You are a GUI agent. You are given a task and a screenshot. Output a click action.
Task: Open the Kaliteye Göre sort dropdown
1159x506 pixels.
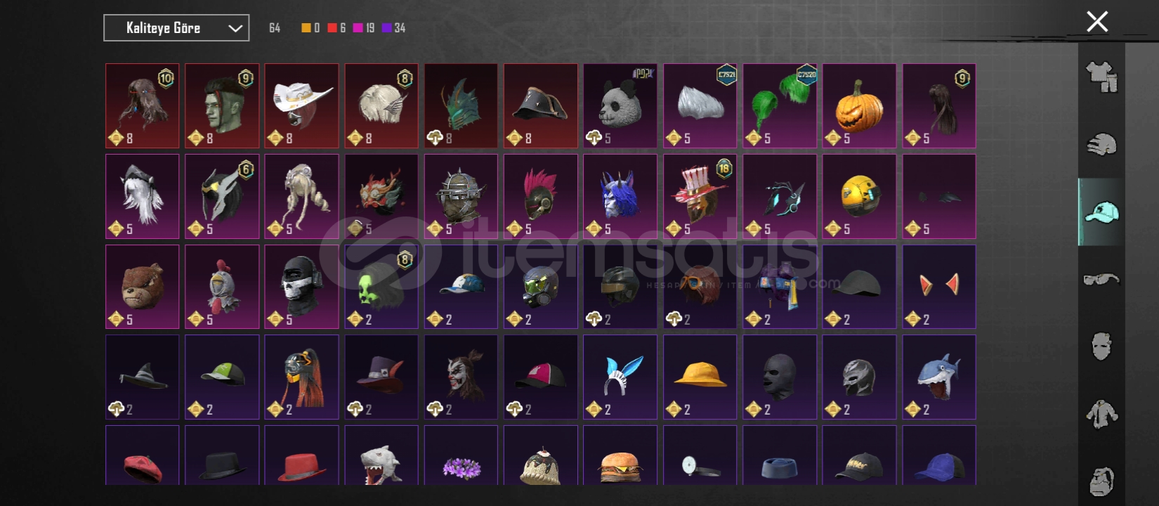tap(176, 28)
